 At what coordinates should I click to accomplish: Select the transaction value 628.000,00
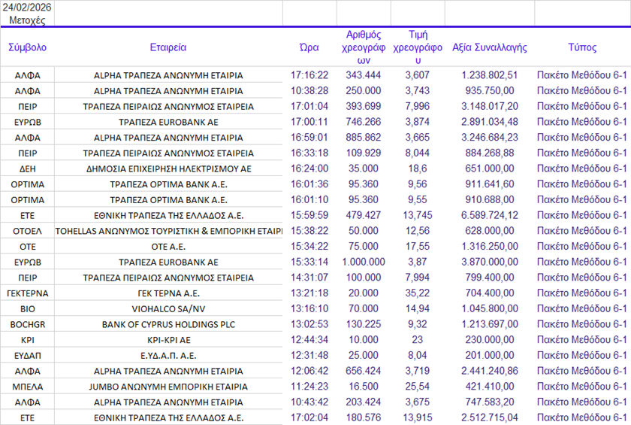pyautogui.click(x=490, y=231)
